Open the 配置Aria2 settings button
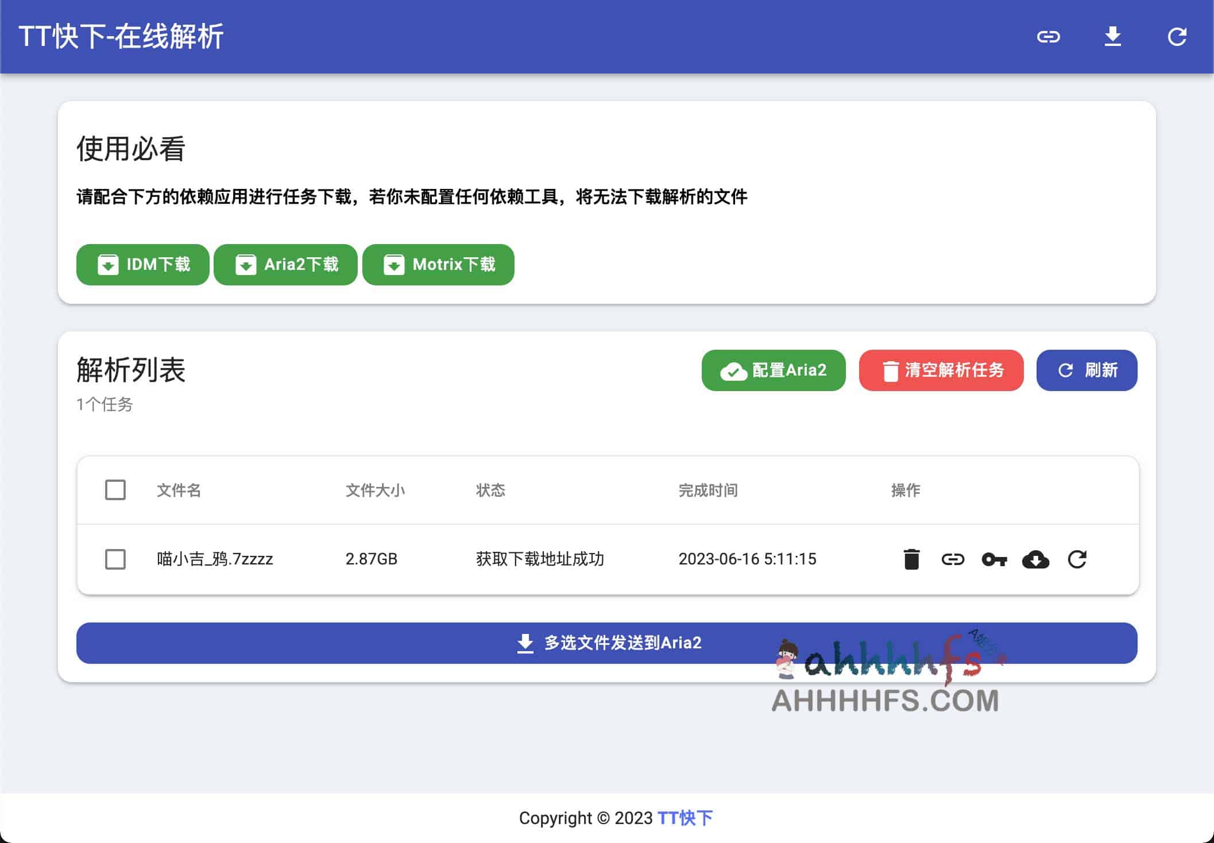Image resolution: width=1214 pixels, height=843 pixels. coord(773,370)
